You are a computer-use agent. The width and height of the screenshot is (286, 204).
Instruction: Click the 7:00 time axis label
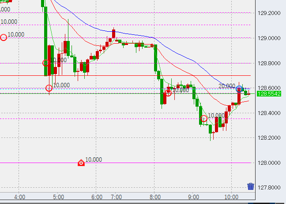tap(116, 197)
